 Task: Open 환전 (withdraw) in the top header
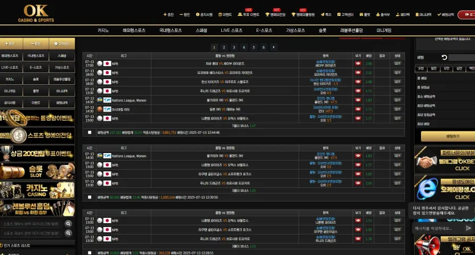point(184,15)
